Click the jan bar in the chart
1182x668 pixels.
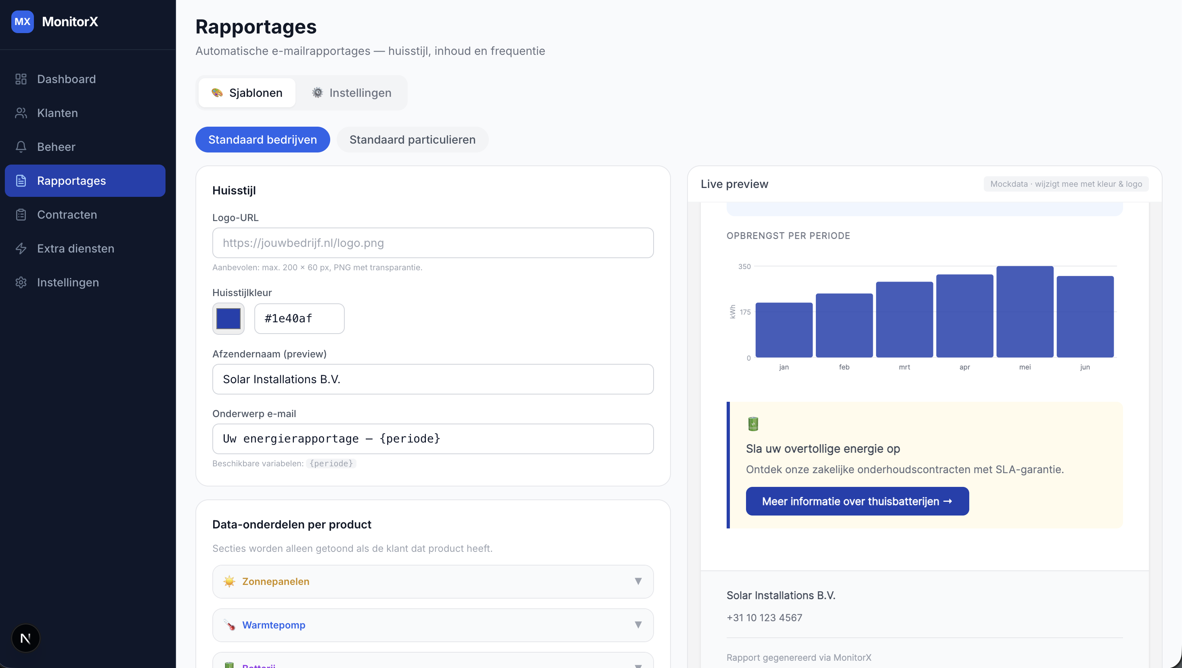point(784,330)
